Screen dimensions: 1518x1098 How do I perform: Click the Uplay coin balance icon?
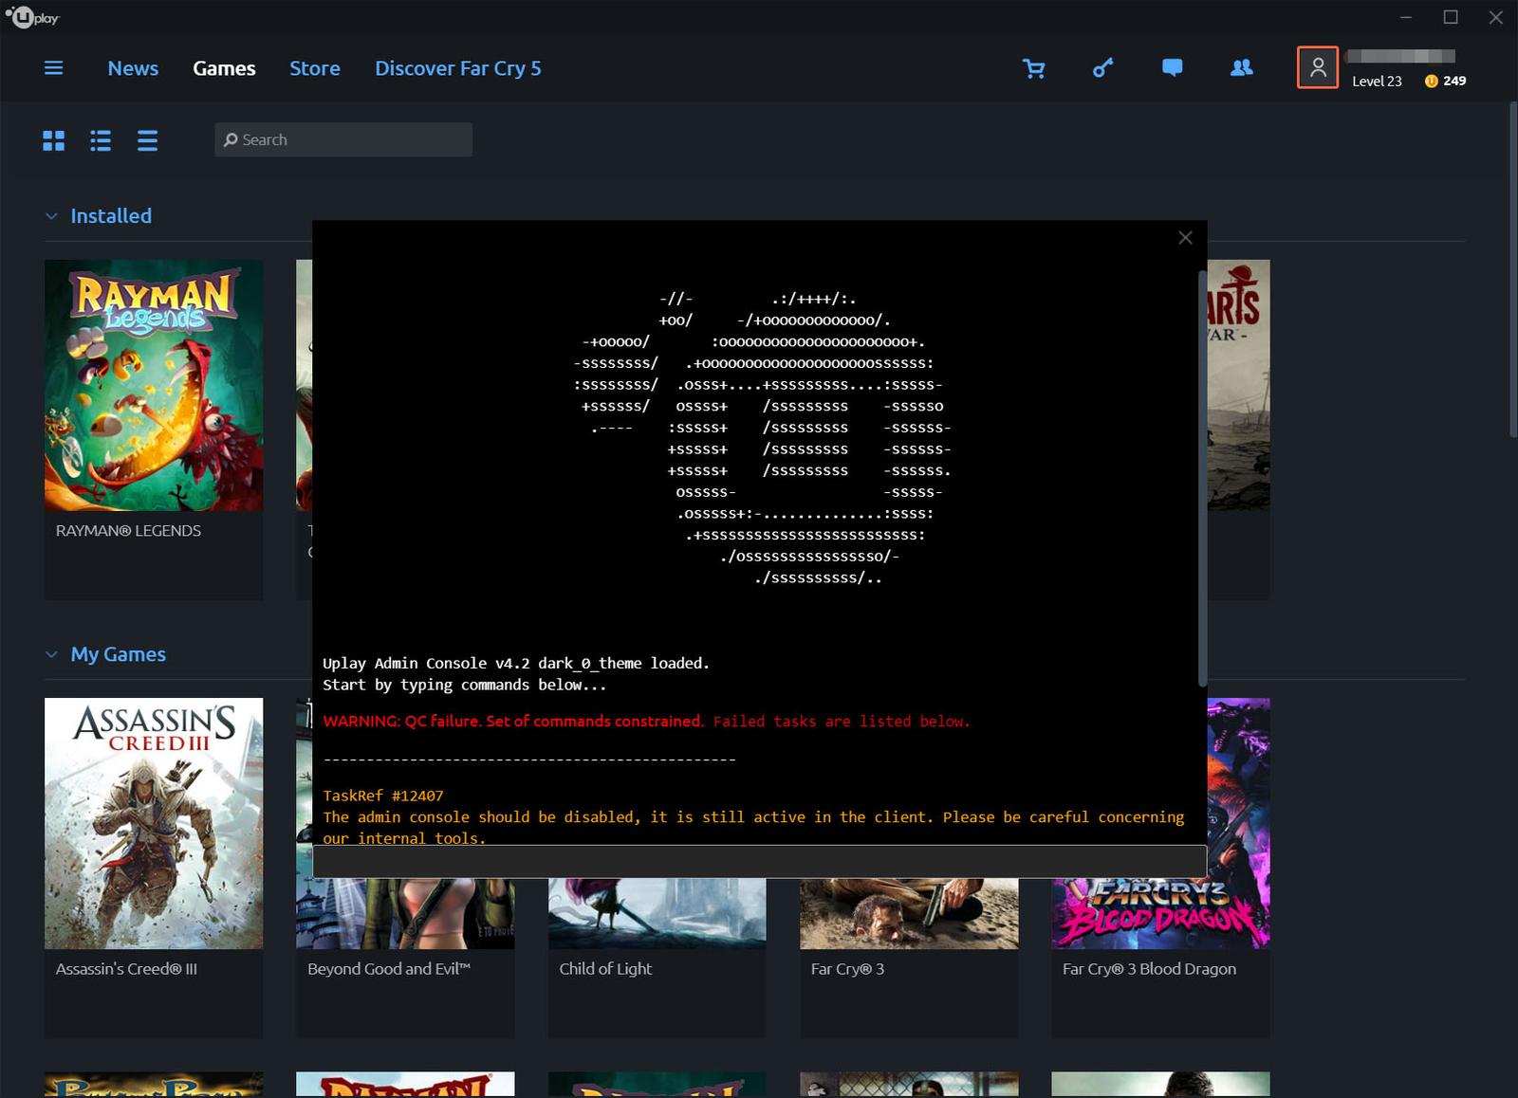coord(1431,82)
